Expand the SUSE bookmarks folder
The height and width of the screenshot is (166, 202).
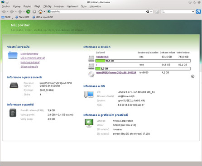point(7,17)
